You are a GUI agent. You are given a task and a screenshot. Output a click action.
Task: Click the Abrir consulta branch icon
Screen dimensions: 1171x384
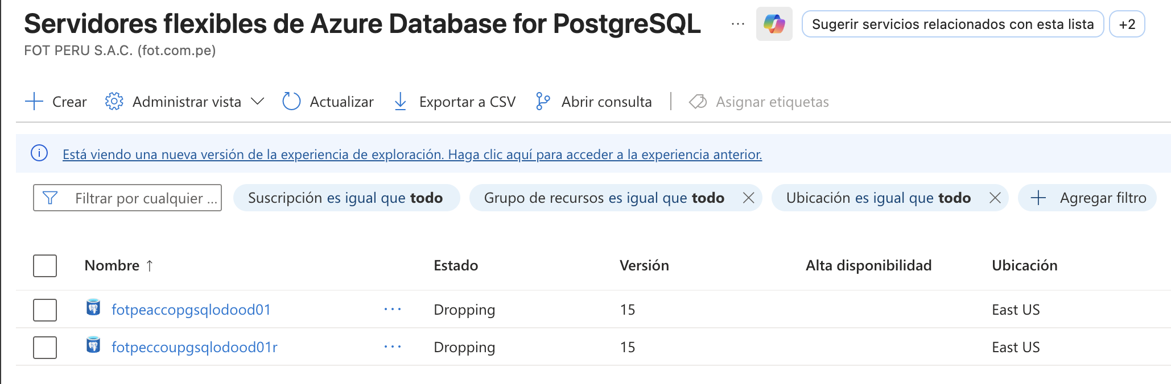[x=543, y=102]
